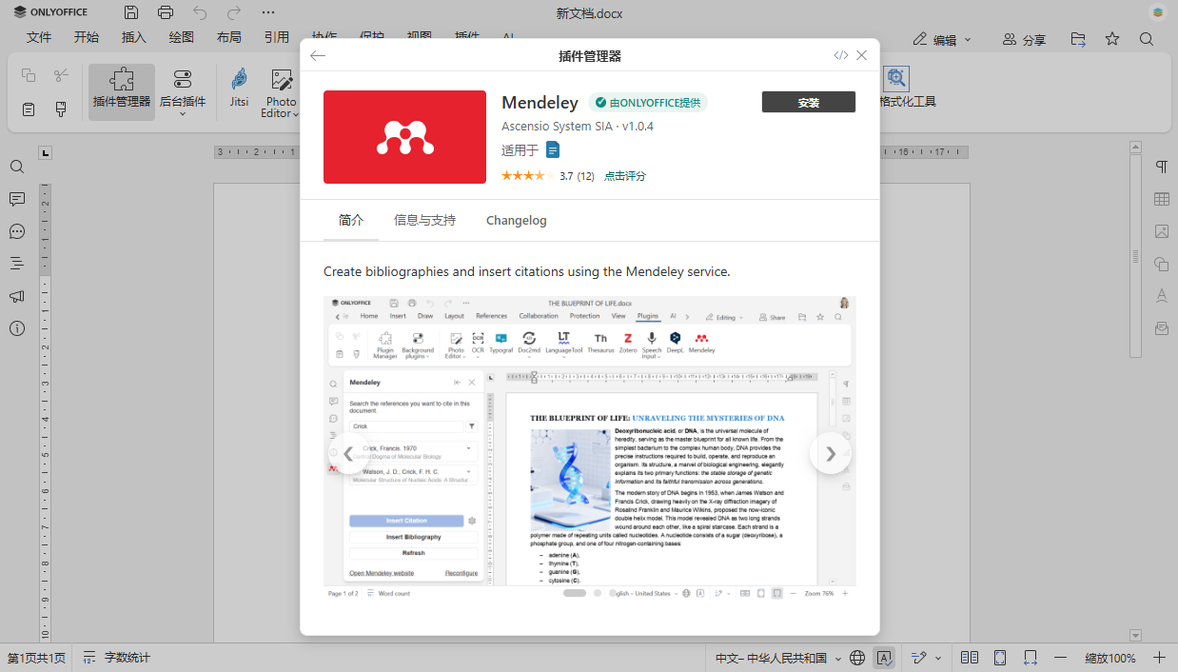Click the open file location folder icon
The image size is (1178, 672).
click(x=1078, y=39)
